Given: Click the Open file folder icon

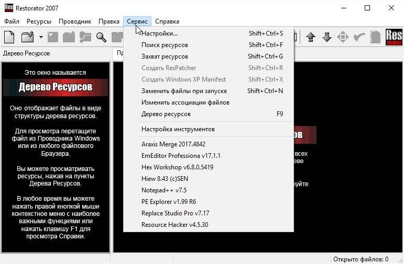Looking at the screenshot, I should coord(28,37).
